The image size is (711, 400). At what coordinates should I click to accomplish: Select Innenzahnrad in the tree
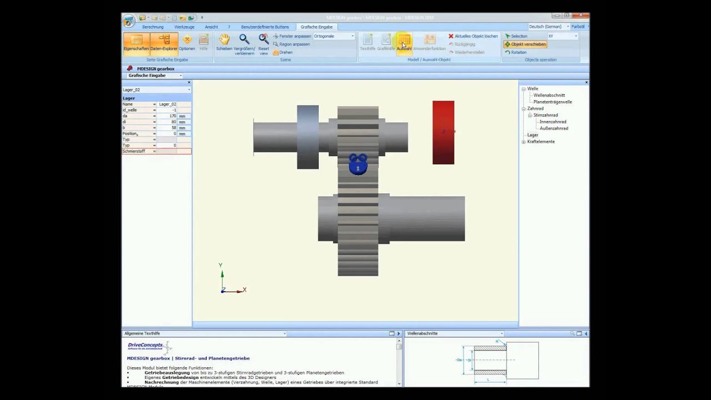coord(553,122)
